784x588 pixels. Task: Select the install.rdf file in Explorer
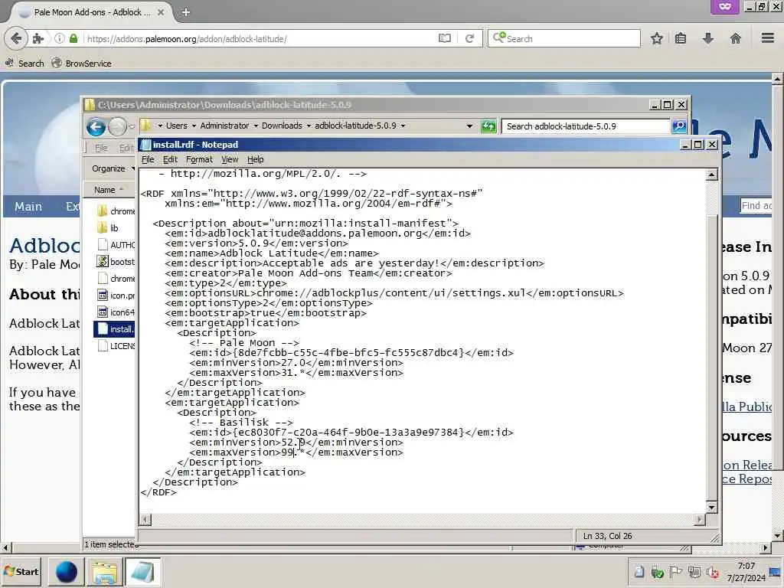pyautogui.click(x=115, y=329)
